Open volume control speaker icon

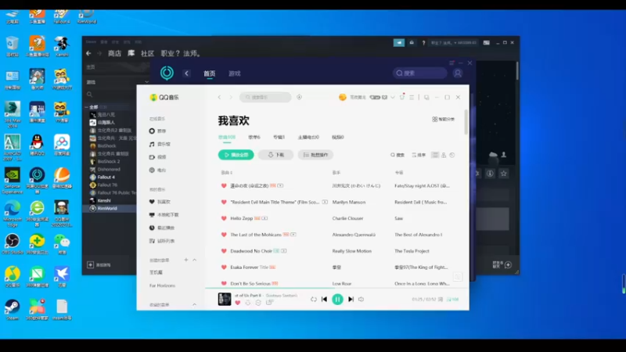(362, 299)
